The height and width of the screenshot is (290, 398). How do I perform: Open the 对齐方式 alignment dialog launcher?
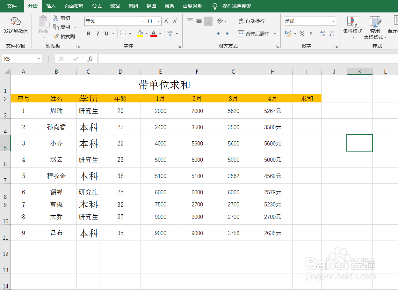(278, 46)
